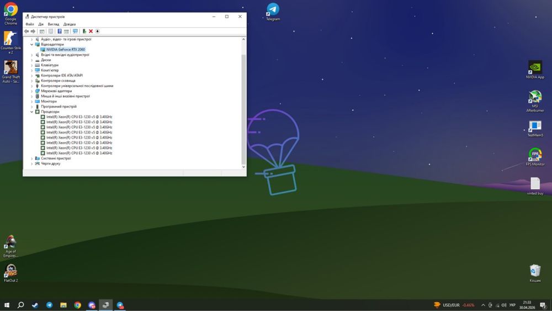Screen dimensions: 552x311
Task: Select Контролери універсальної послідовної шини row
Action: (77, 86)
